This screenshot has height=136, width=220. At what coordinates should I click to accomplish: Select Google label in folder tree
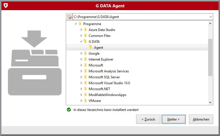94,53
